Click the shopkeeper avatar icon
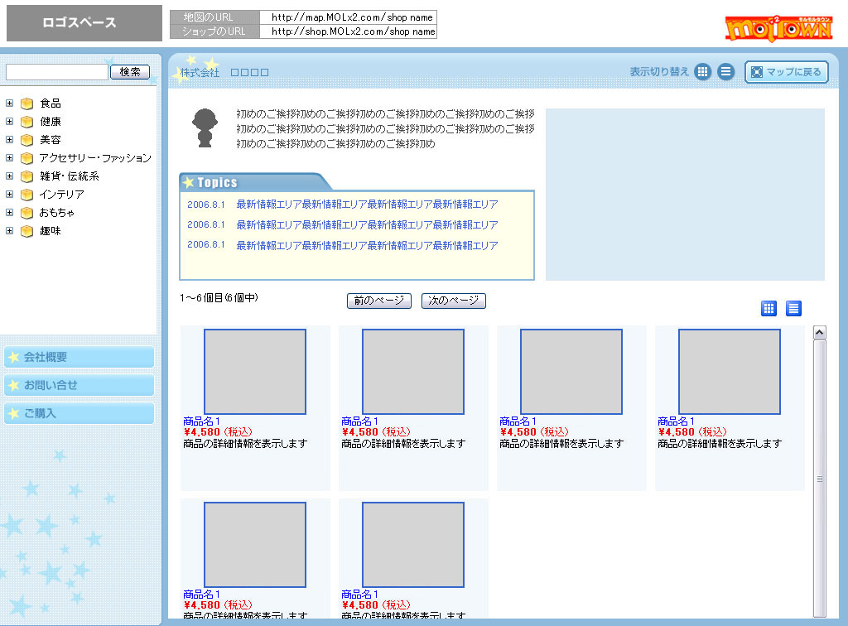Screen dimensions: 848x626 click(x=205, y=128)
